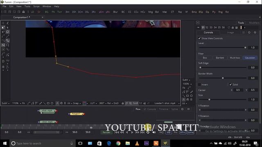Image resolution: width=262 pixels, height=147 pixels.
Task: Open the View menu
Action: click(19, 7)
